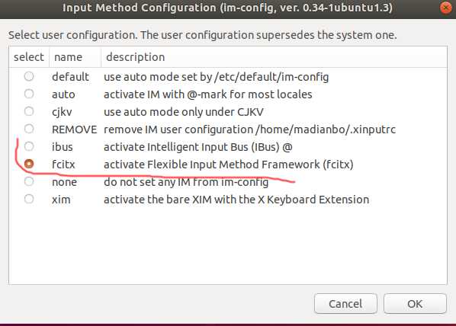Click the default row description text
The width and height of the screenshot is (456, 326).
[x=216, y=77]
